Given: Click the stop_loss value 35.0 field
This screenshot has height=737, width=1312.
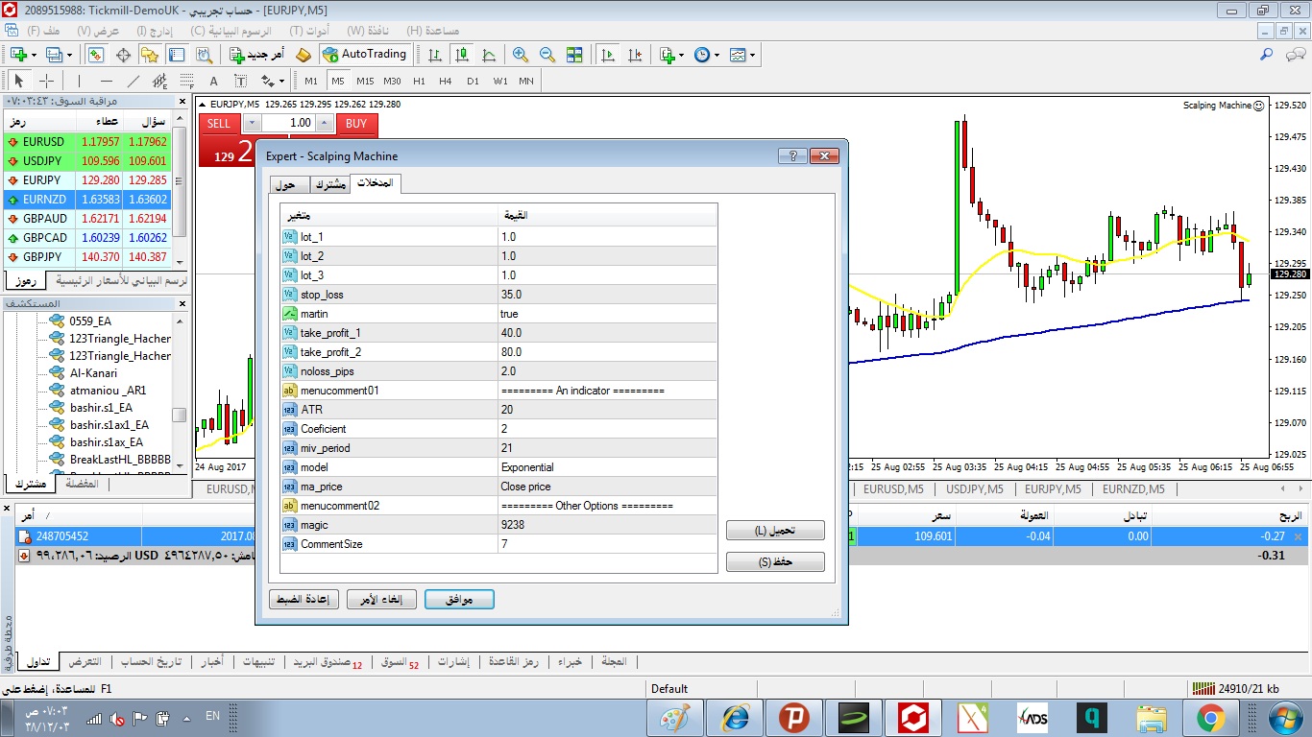Looking at the screenshot, I should pos(607,295).
